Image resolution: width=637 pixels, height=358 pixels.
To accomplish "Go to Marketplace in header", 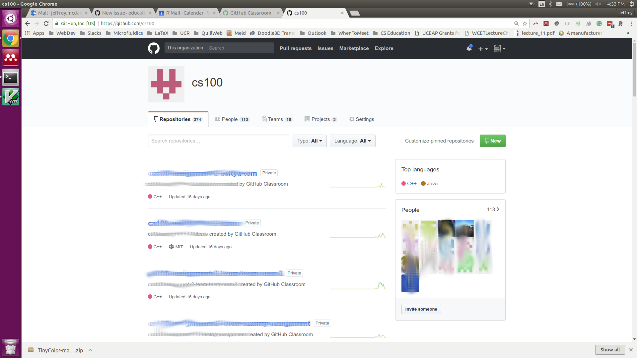I will (354, 48).
